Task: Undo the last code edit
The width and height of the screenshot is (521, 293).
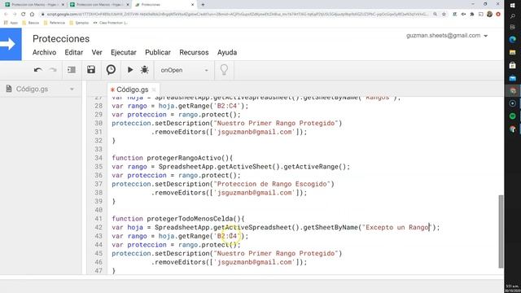Action: click(38, 70)
